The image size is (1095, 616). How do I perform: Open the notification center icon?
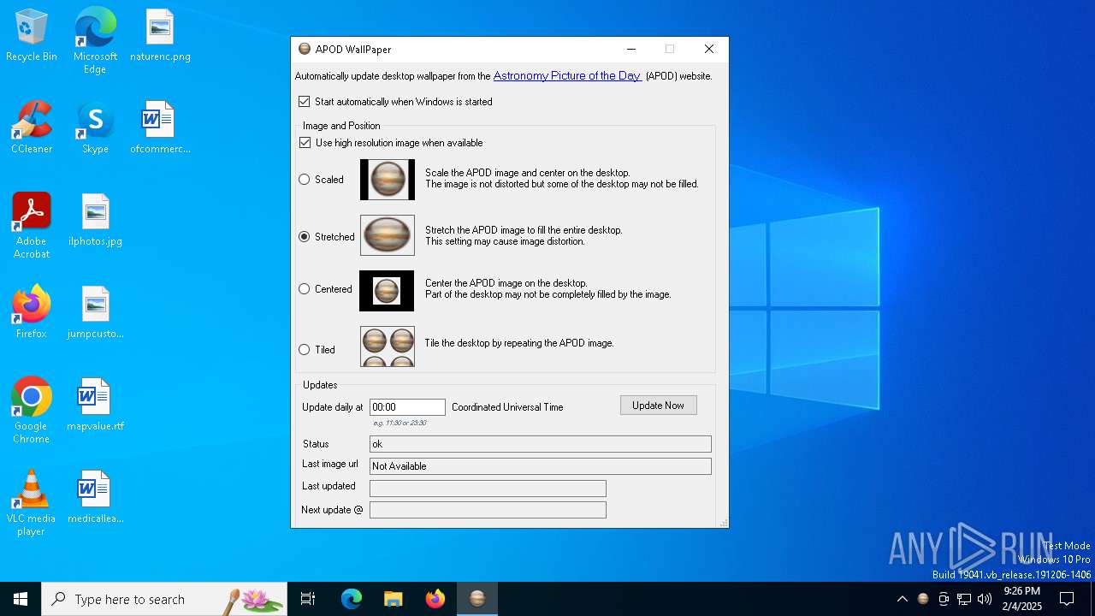(1067, 599)
